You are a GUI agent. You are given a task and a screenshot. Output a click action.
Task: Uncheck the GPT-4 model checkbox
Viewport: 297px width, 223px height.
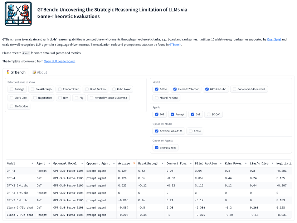(157, 89)
